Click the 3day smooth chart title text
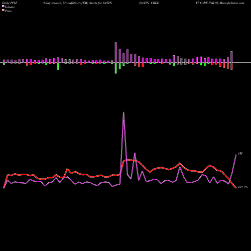 pos(77,3)
